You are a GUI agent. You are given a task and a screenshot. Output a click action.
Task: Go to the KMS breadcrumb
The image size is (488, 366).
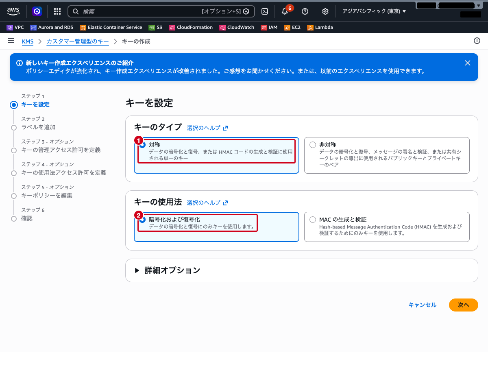[28, 41]
